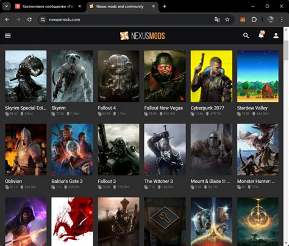This screenshot has width=289, height=246.
Task: Open the Chrome profile avatar
Action: click(x=270, y=19)
